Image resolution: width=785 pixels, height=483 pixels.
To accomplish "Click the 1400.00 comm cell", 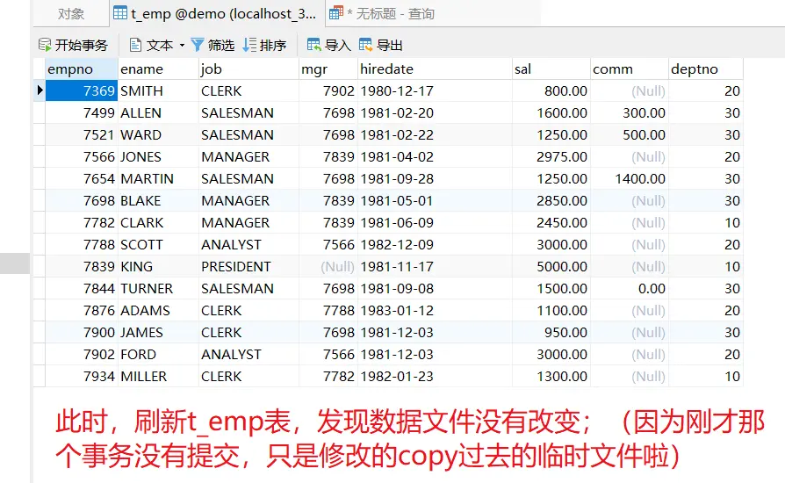I will (630, 178).
